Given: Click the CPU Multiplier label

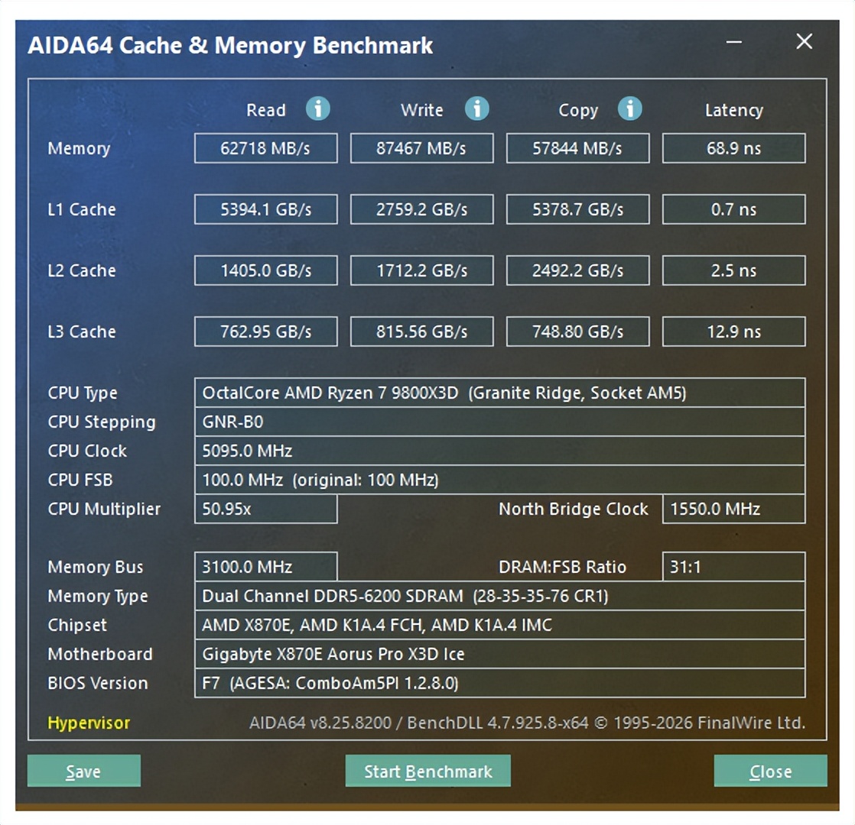Looking at the screenshot, I should tap(103, 510).
